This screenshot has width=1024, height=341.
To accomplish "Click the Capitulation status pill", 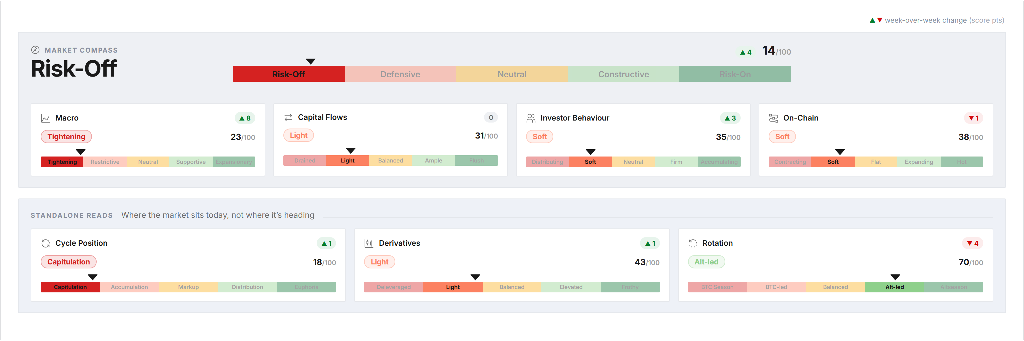I will pos(68,262).
